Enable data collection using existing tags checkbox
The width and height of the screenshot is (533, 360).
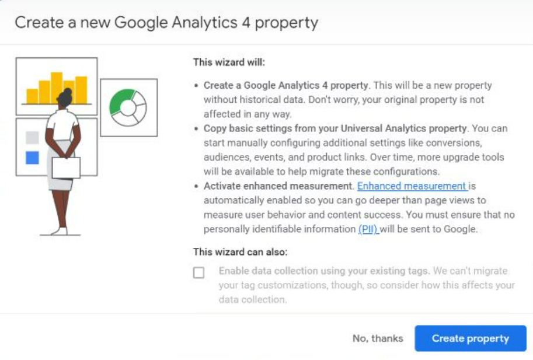[199, 272]
